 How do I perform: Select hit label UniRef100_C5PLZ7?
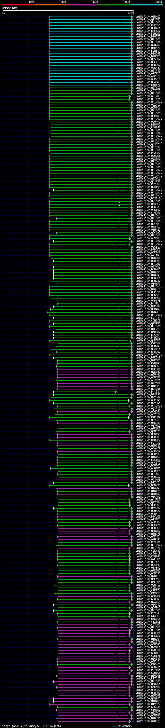[x=148, y=588]
